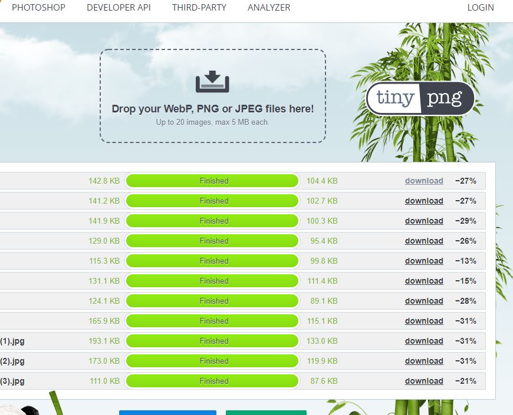This screenshot has height=415, width=513.
Task: Click the −28% savings value
Action: click(466, 301)
